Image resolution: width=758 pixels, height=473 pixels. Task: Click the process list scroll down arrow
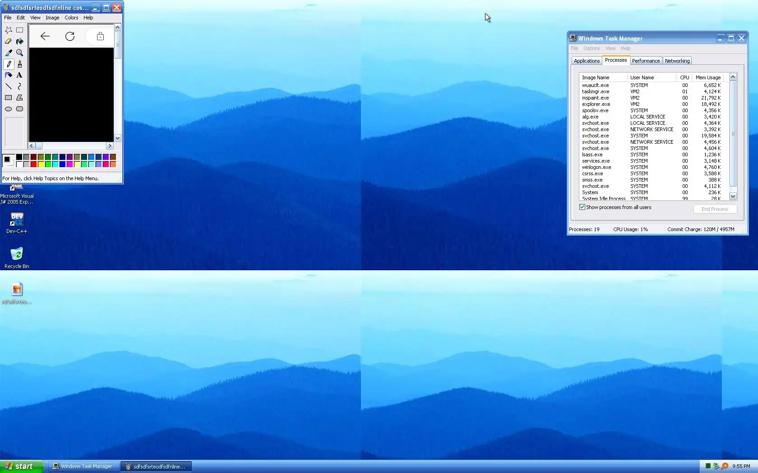click(x=733, y=196)
